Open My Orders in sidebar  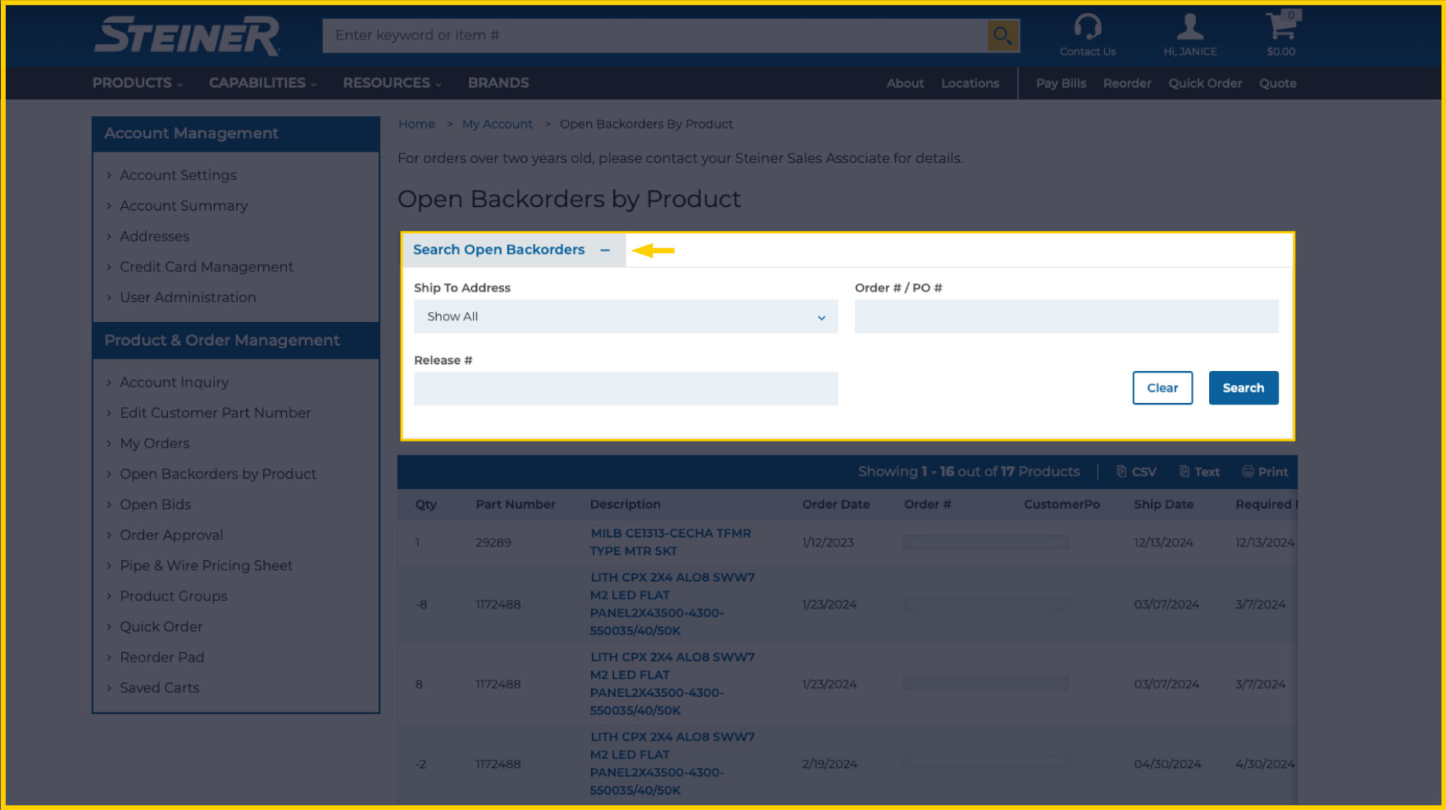[154, 444]
